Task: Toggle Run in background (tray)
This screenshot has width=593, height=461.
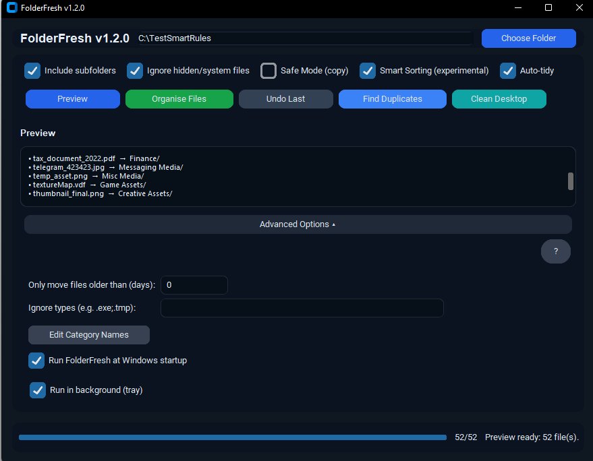Action: 38,390
